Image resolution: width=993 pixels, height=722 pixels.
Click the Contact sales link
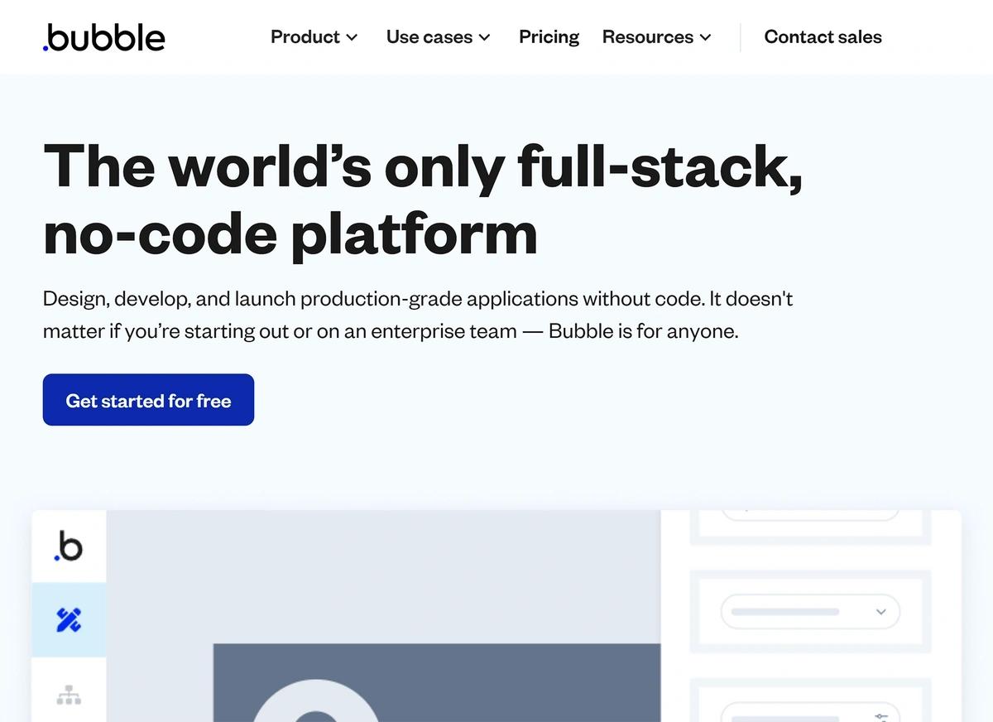point(823,37)
